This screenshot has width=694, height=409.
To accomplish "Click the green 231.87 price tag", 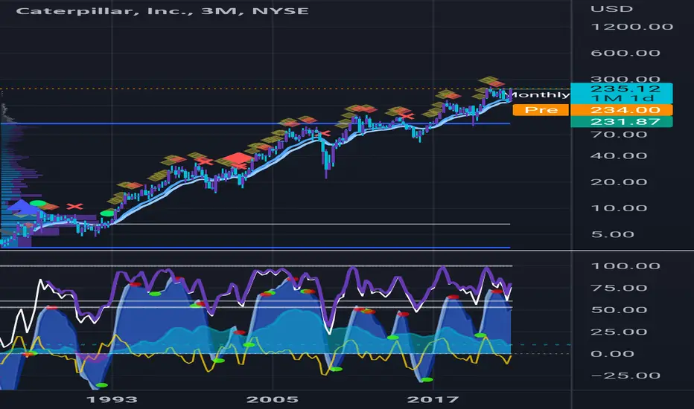I will click(622, 122).
